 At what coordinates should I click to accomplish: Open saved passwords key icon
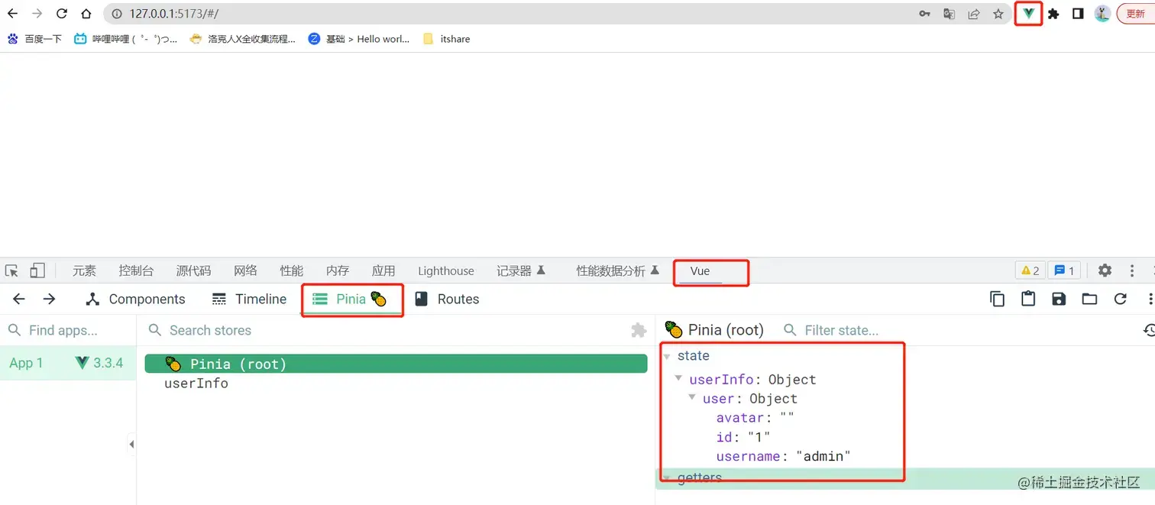pos(924,14)
